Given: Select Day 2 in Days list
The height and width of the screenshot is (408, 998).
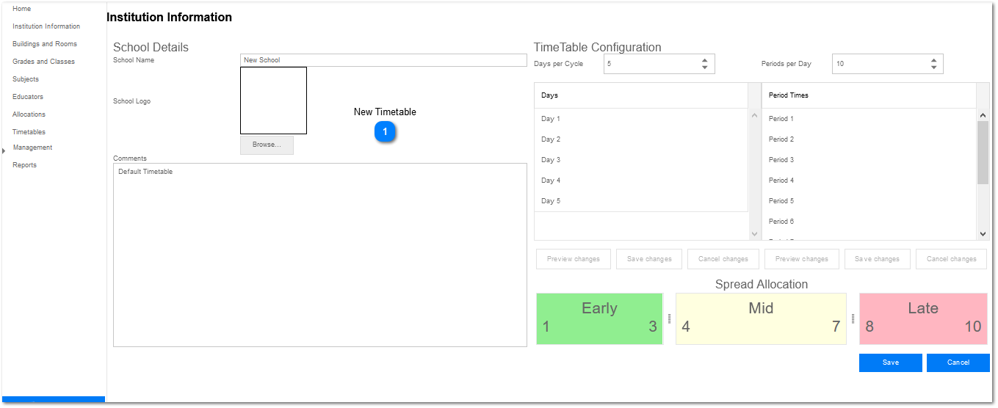Looking at the screenshot, I should click(x=640, y=139).
